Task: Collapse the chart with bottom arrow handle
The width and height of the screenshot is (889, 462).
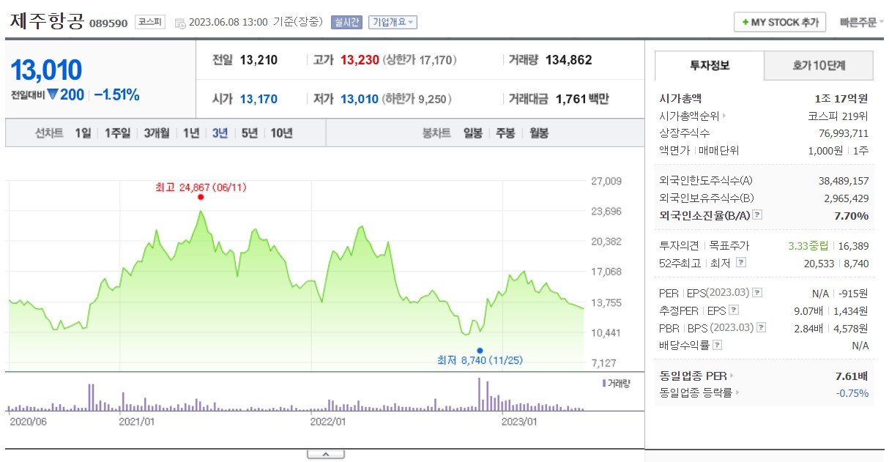Action: [325, 455]
